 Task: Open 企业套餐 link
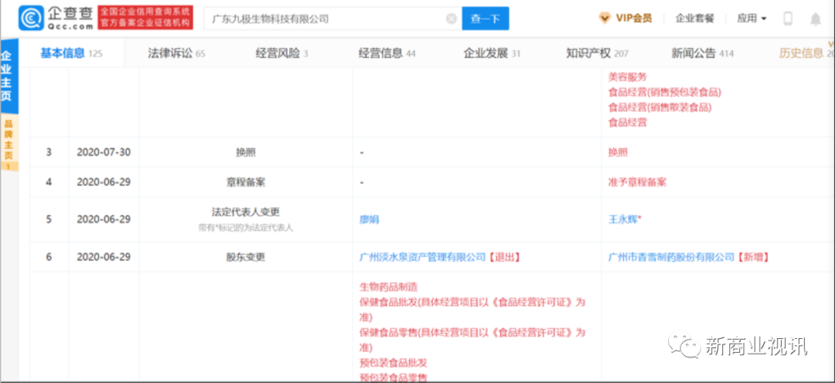(x=694, y=18)
